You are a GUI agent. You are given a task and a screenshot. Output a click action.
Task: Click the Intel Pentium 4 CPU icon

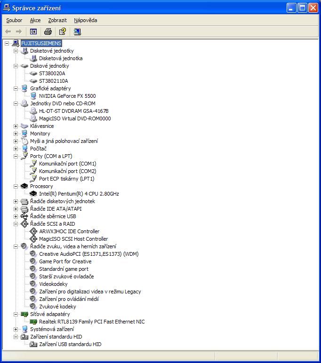point(33,194)
